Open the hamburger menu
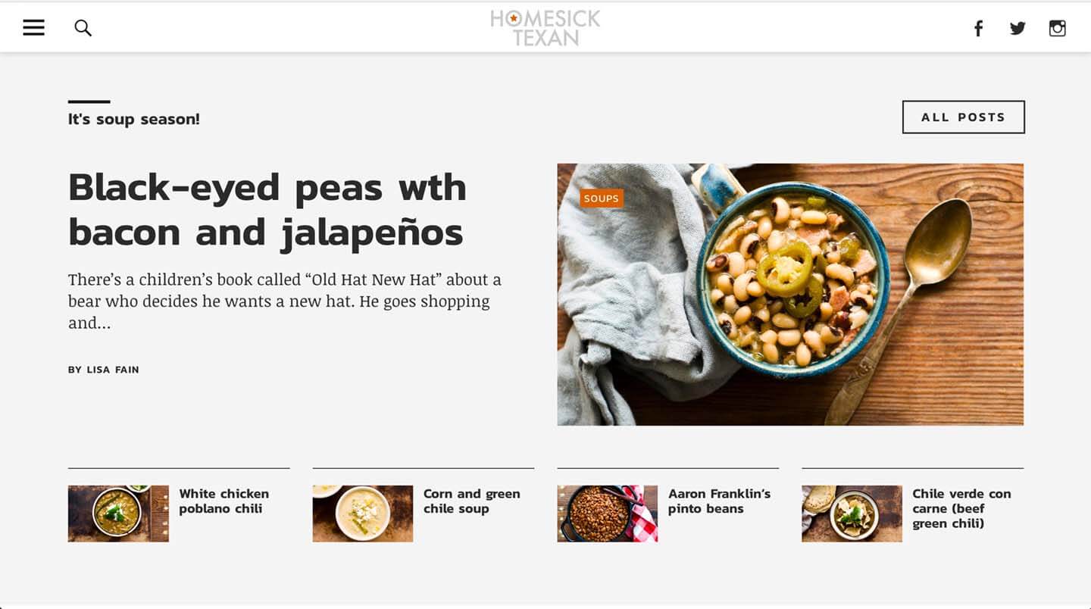This screenshot has width=1091, height=609. click(x=33, y=28)
